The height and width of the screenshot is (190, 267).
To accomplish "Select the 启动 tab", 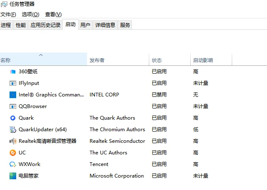I will pyautogui.click(x=70, y=25).
